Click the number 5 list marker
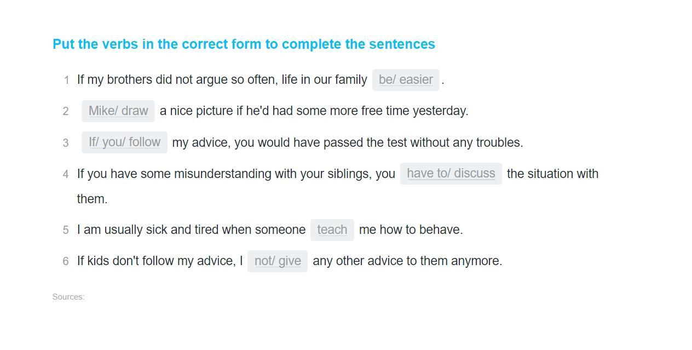 [x=66, y=230]
